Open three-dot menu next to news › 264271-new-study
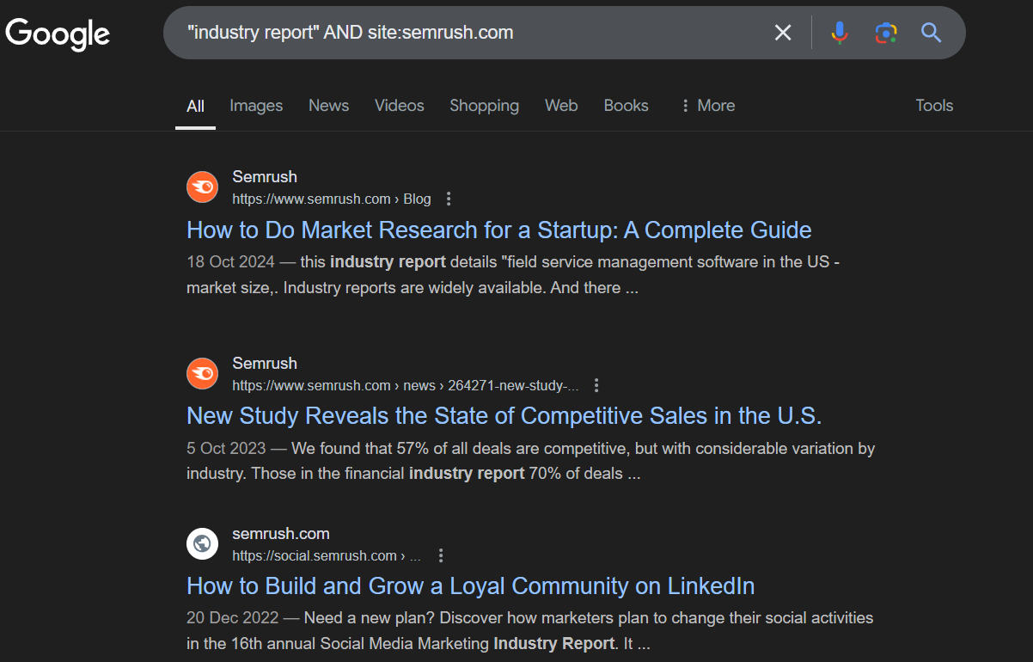1033x662 pixels. coord(596,385)
